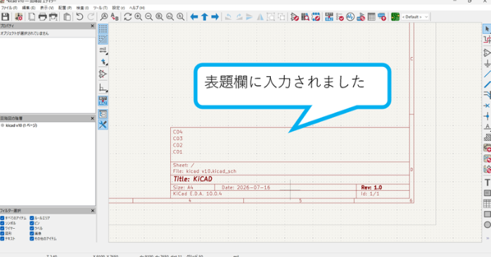Zoom to fit the page
This screenshot has height=257, width=491.
click(160, 17)
